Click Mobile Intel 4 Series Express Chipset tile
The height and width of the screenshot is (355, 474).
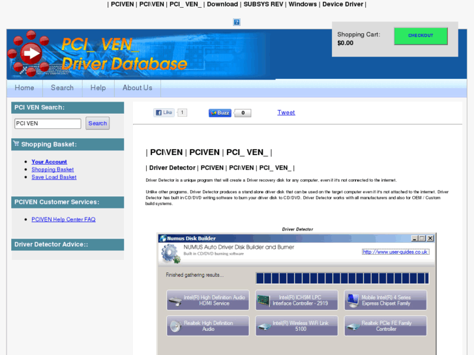[x=385, y=300]
